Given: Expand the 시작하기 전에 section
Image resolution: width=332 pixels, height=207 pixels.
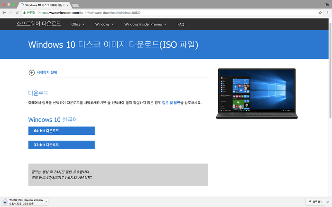Looking at the screenshot, I should [43, 72].
